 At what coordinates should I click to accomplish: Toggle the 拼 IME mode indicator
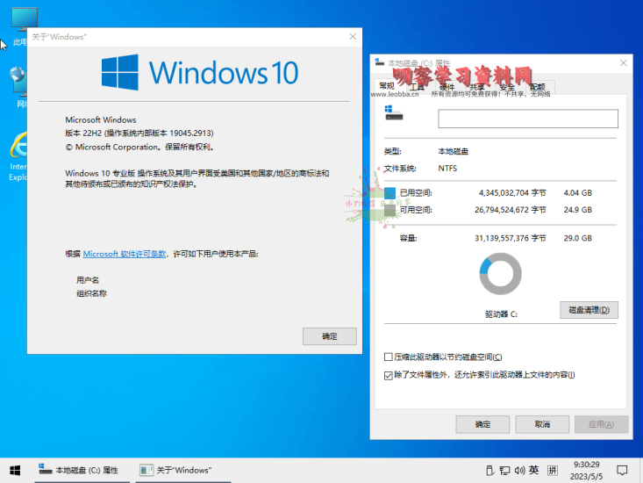(x=553, y=471)
